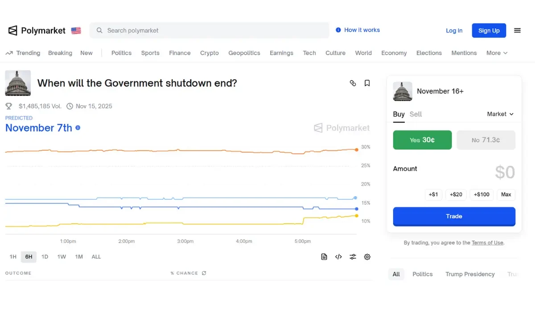Viewport: 535px width, 312px height.
Task: Open the document icon below the chart
Action: pos(324,257)
